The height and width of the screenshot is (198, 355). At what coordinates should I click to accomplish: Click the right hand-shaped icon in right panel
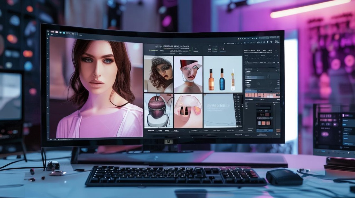click(x=270, y=84)
